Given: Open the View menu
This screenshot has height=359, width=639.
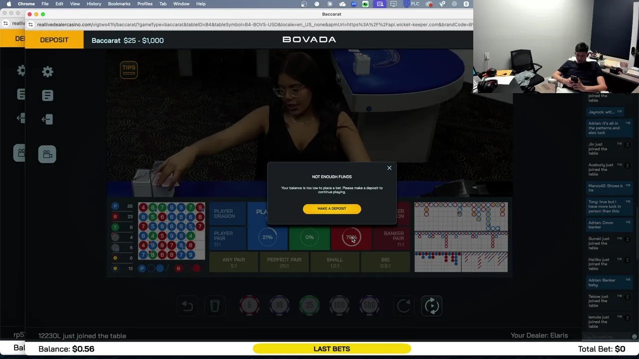Looking at the screenshot, I should [75, 4].
